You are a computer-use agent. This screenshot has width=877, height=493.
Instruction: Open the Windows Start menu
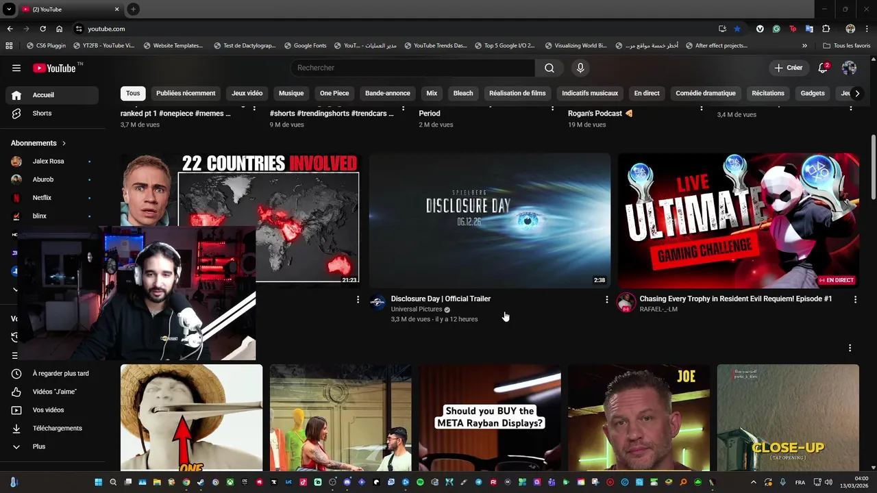pyautogui.click(x=98, y=482)
